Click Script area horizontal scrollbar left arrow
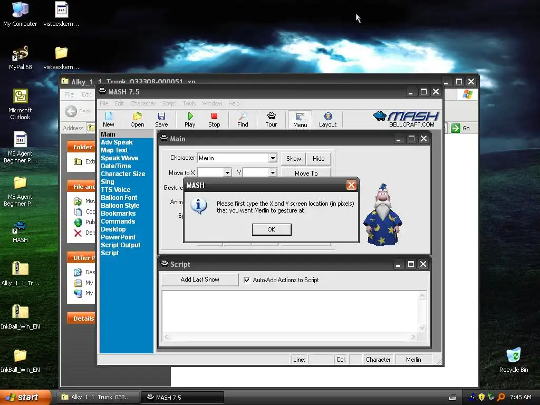 tap(167, 336)
